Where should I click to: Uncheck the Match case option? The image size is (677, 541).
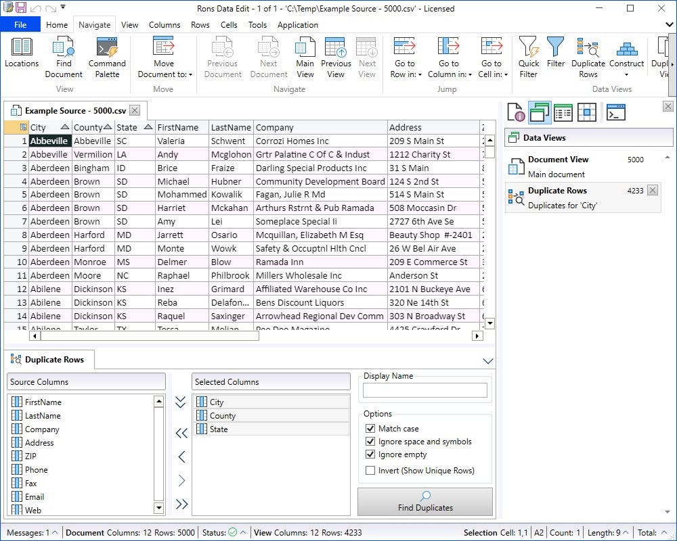point(370,429)
